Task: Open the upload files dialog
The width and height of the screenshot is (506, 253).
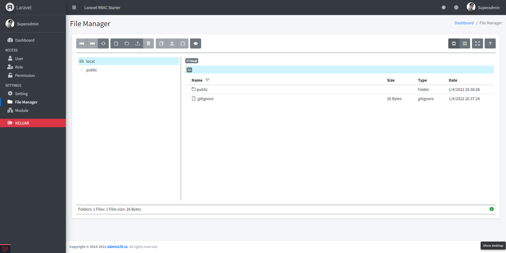Action: pyautogui.click(x=138, y=43)
